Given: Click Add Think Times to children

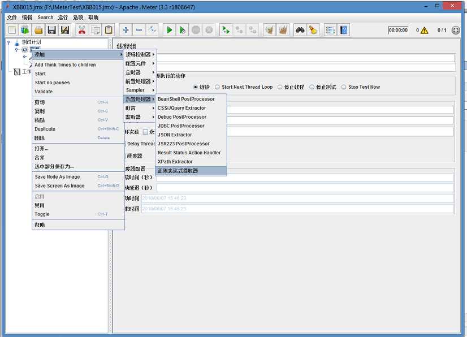Looking at the screenshot, I should pyautogui.click(x=78, y=64).
